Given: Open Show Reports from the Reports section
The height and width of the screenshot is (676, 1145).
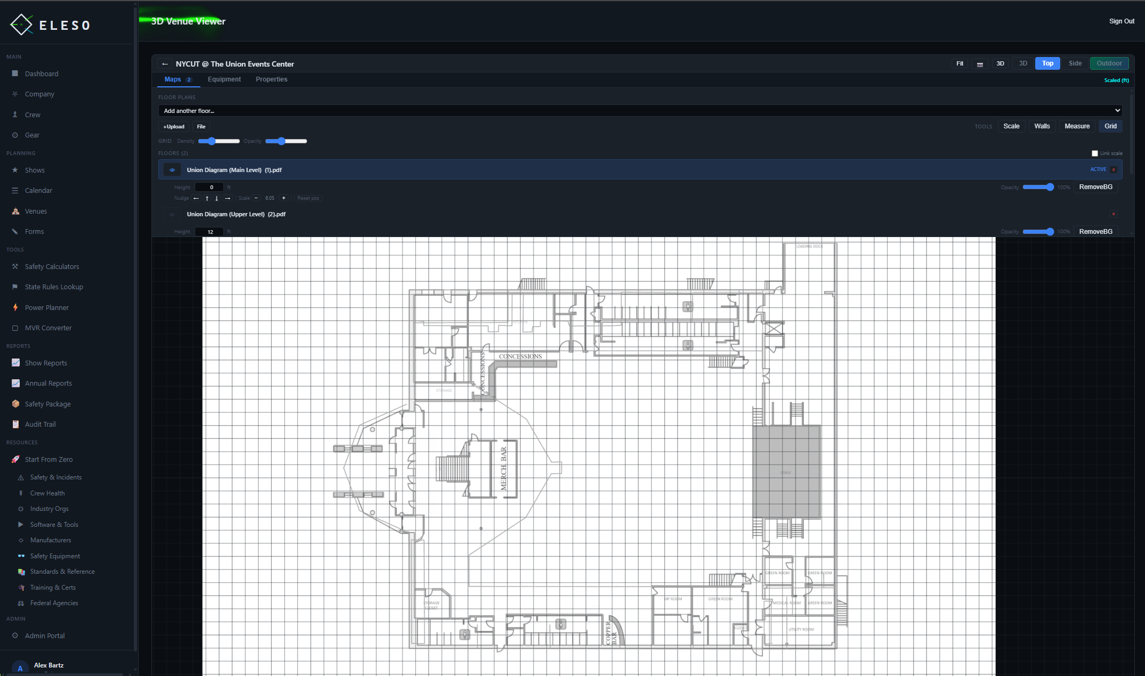Looking at the screenshot, I should pyautogui.click(x=45, y=363).
